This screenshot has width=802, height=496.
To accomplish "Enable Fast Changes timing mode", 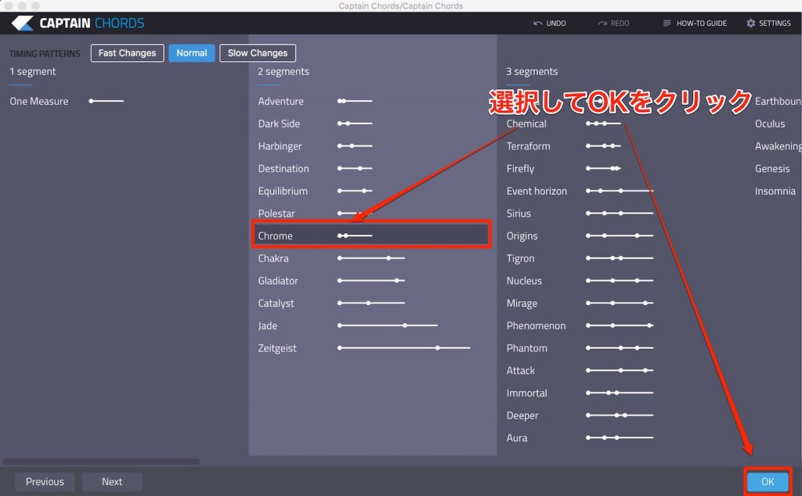I will 127,52.
